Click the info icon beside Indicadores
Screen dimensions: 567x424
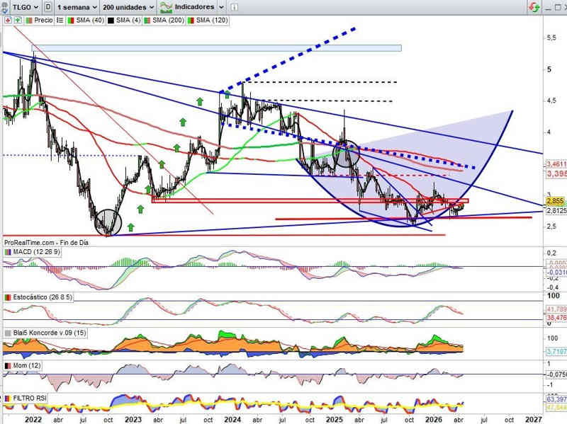(236, 7)
